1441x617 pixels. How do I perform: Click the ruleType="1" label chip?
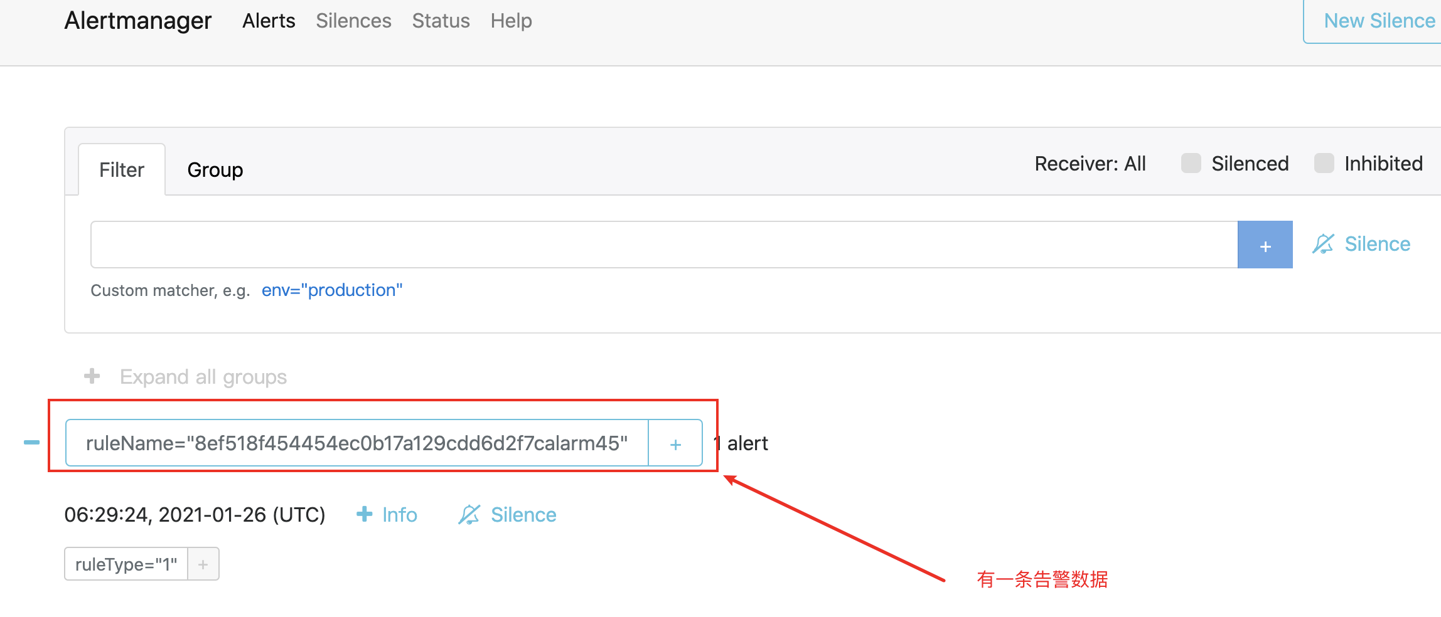pyautogui.click(x=126, y=564)
